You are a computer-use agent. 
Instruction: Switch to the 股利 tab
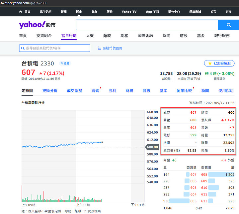112,91
